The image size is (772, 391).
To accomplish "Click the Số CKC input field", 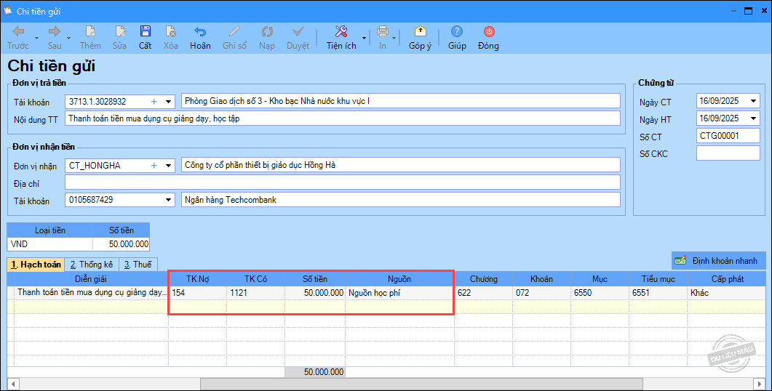I will coord(728,153).
